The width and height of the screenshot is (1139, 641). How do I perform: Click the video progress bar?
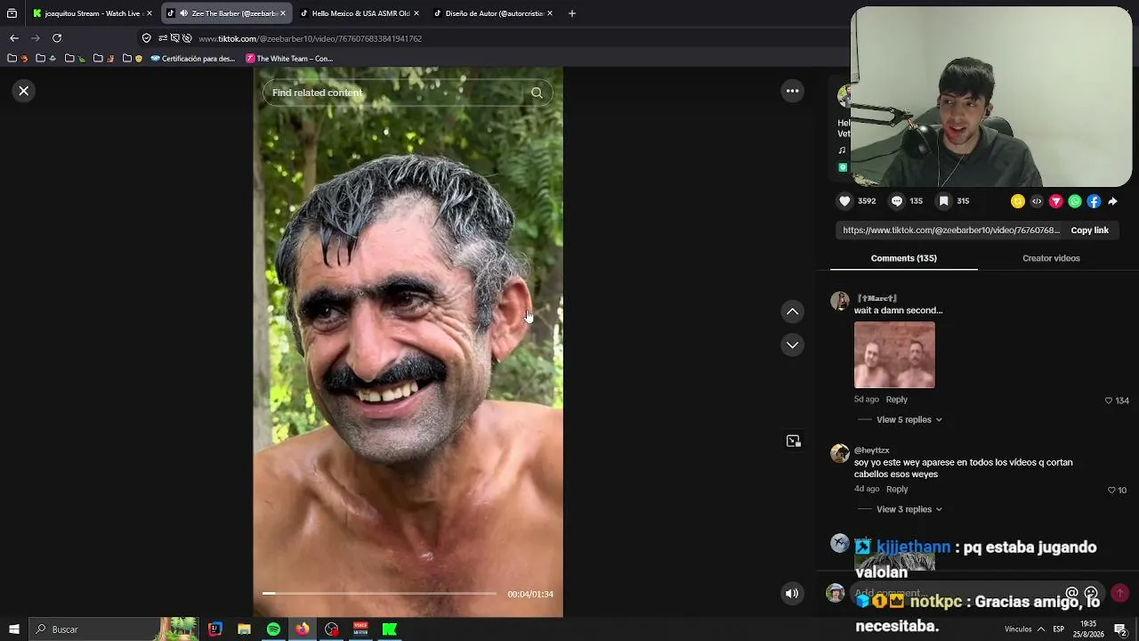click(x=379, y=593)
